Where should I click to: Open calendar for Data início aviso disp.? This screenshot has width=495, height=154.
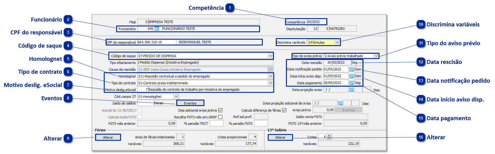coord(351,76)
